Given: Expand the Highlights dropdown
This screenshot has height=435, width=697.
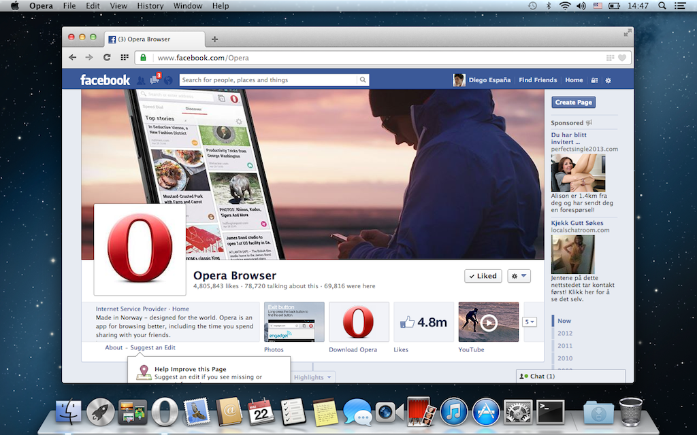Looking at the screenshot, I should pos(313,377).
